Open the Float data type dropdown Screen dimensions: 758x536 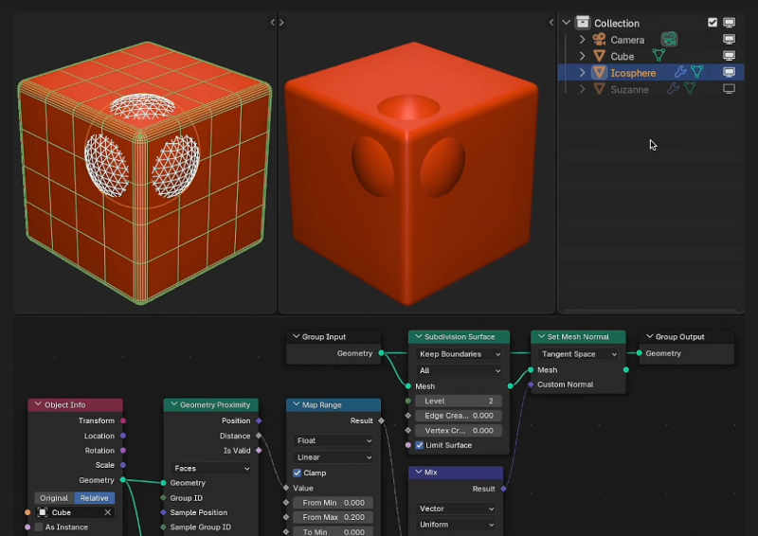pos(334,440)
